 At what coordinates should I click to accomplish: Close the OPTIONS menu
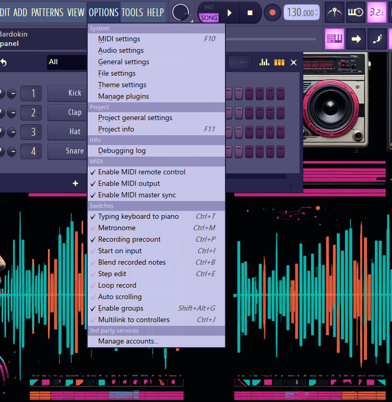pos(103,13)
